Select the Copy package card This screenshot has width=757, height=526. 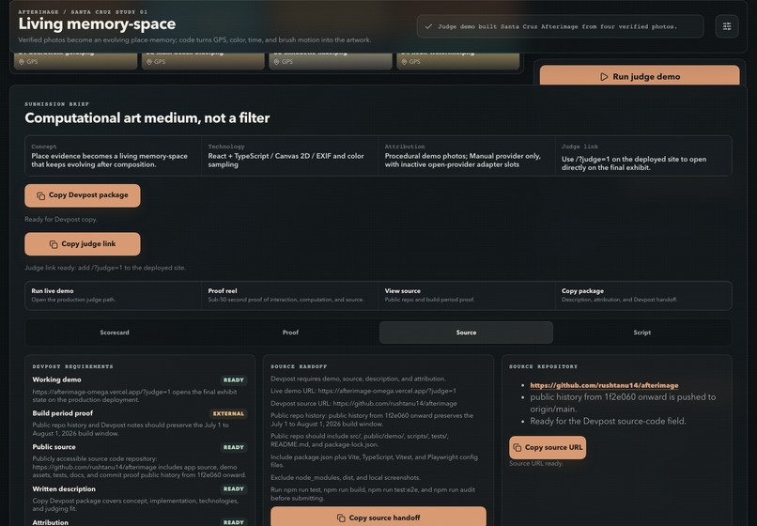[x=643, y=295]
